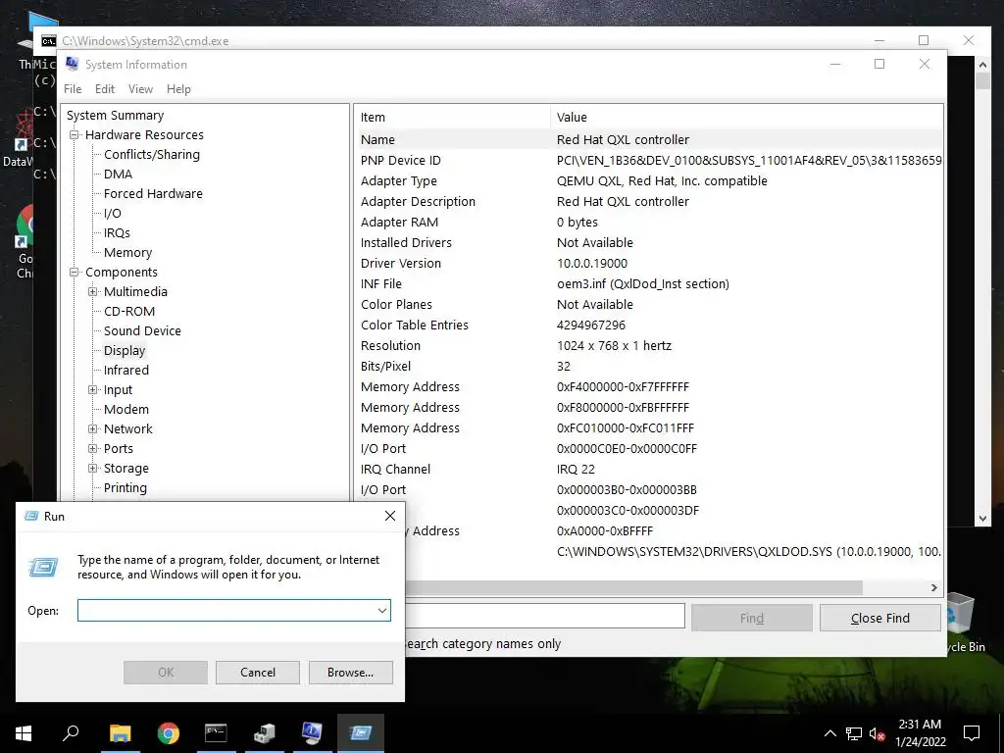Screen dimensions: 1004x753
Task: Expand the Network tree node
Action: pyautogui.click(x=93, y=429)
